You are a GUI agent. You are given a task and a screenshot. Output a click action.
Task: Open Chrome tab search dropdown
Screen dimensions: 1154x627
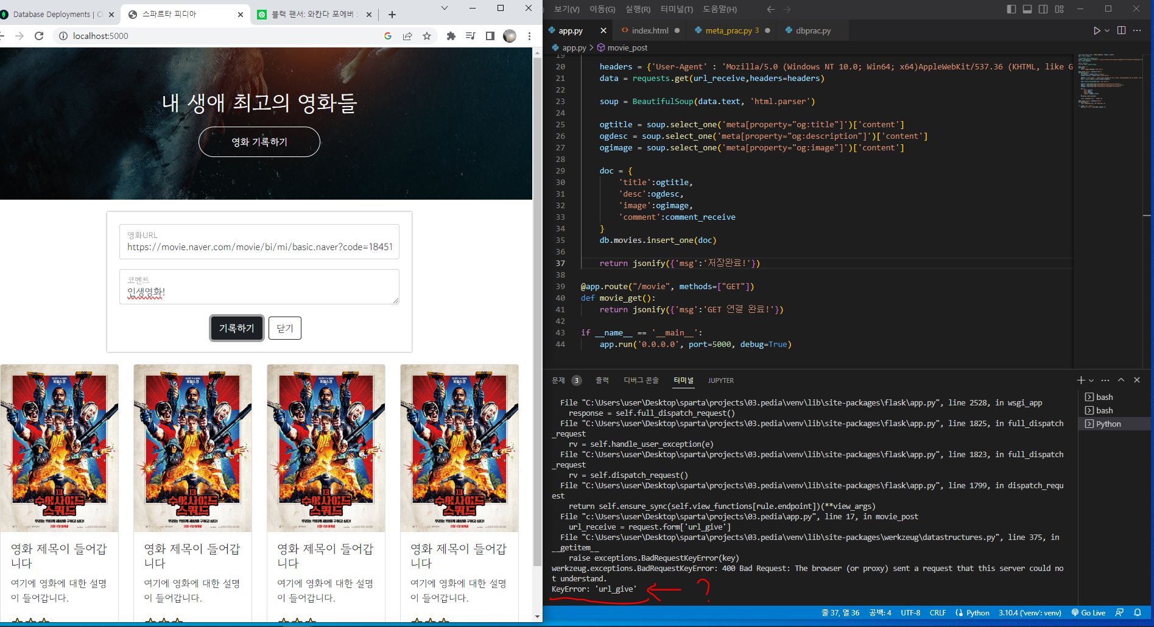(445, 9)
